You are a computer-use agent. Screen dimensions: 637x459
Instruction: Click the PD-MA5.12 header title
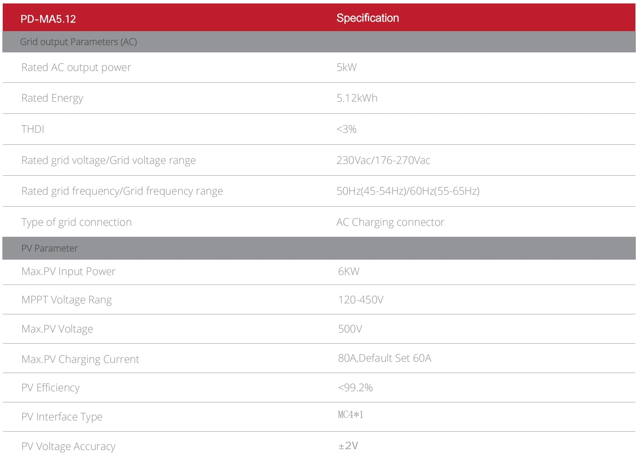click(48, 19)
